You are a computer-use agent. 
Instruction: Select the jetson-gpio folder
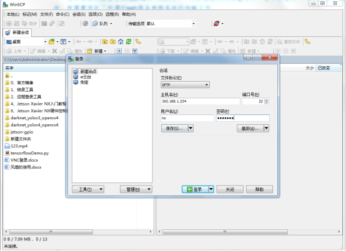tap(19, 132)
